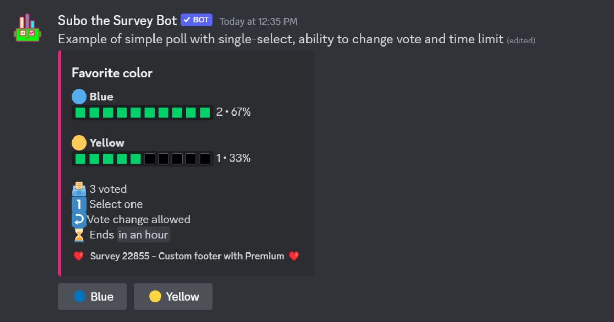Click the Today at 12:35 PM timestamp
Screen dimensions: 614x322
pyautogui.click(x=258, y=21)
